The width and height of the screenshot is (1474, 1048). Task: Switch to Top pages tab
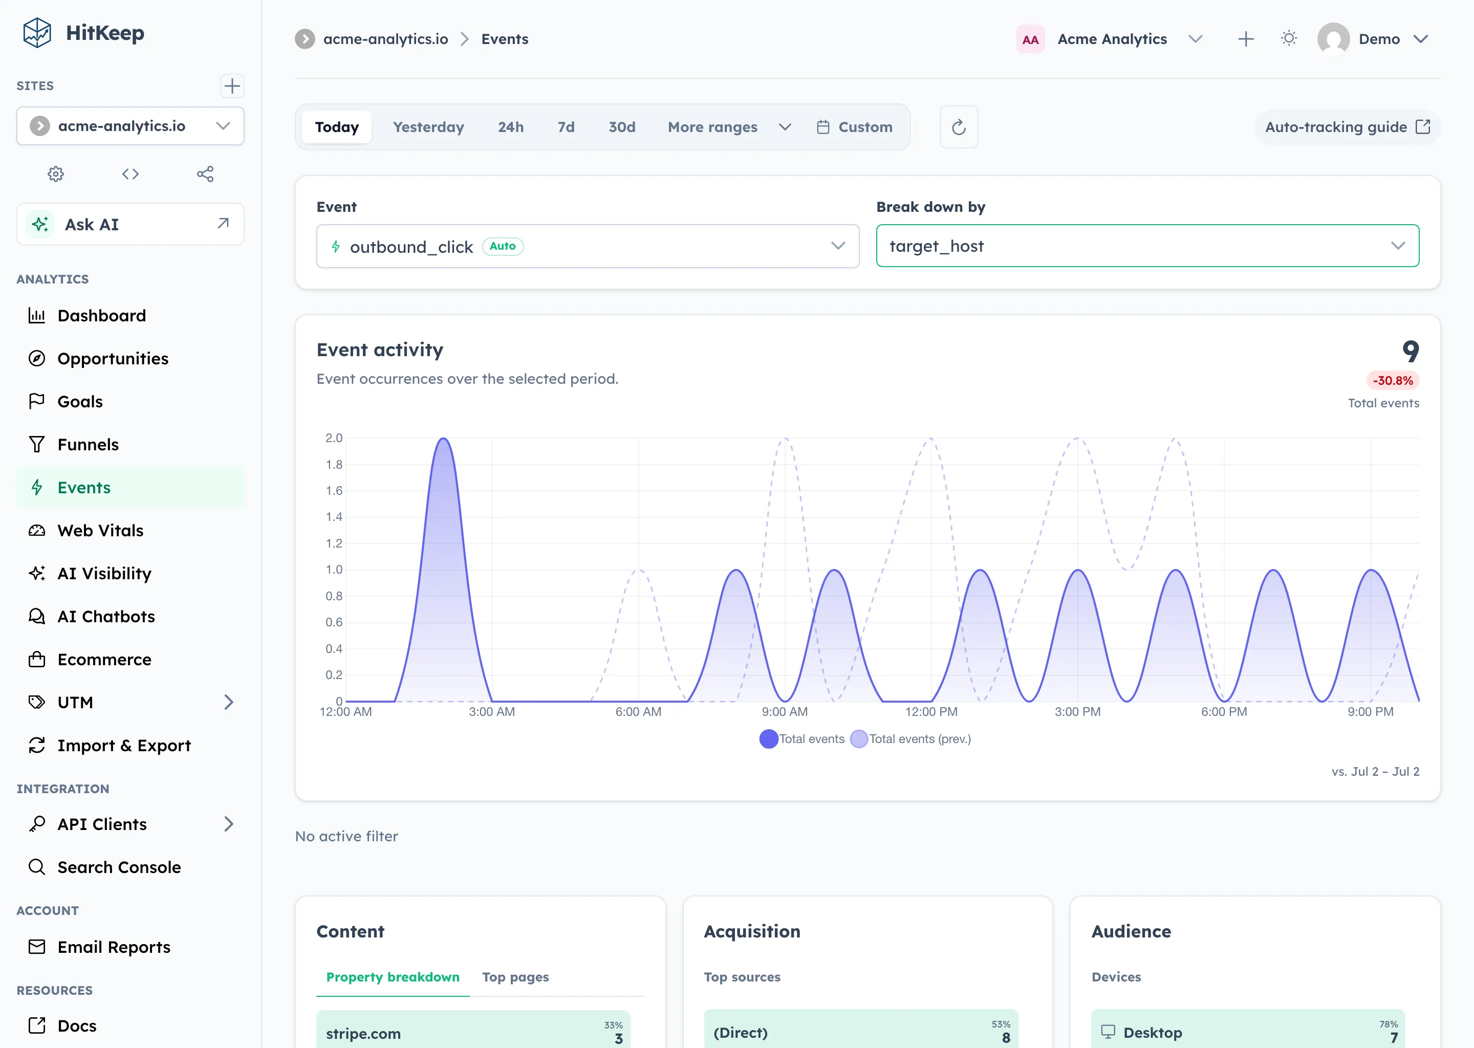[x=515, y=977]
